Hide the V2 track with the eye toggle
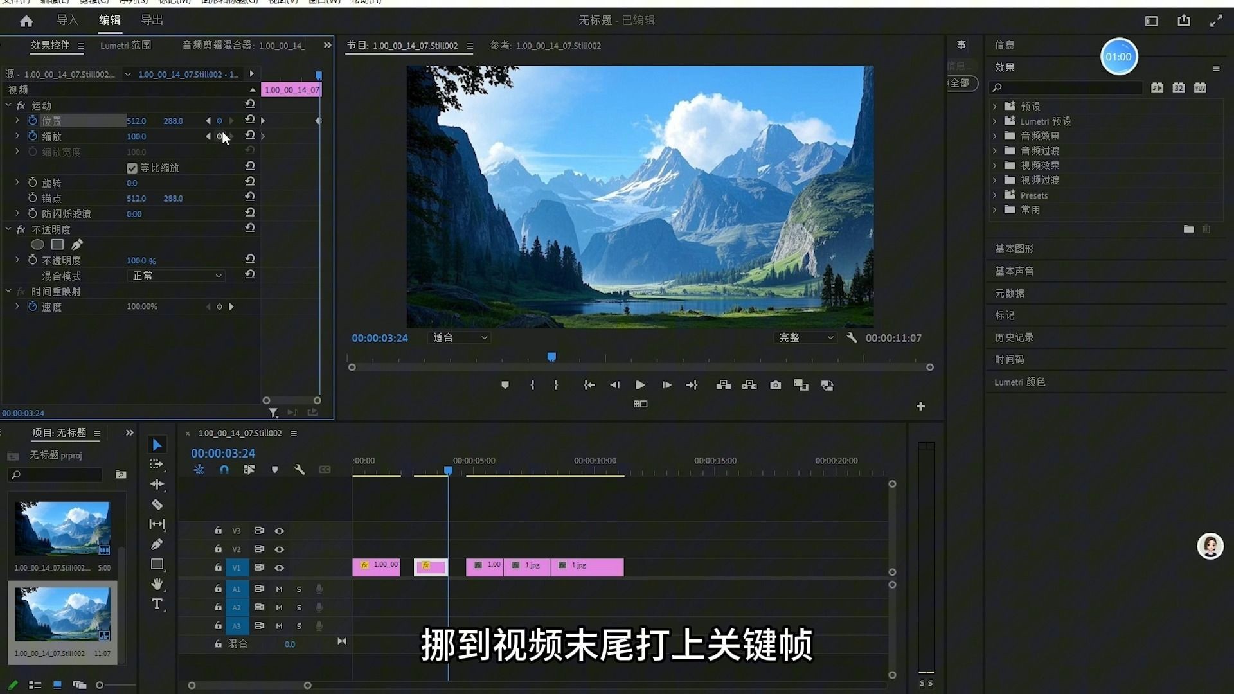 pyautogui.click(x=279, y=549)
